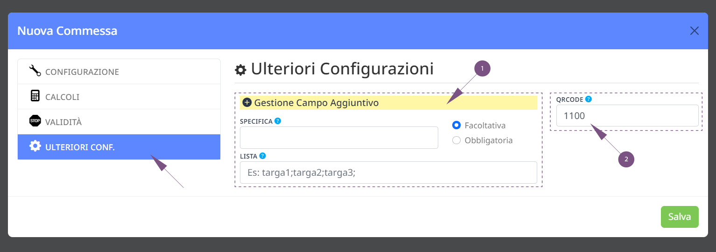Click the plus icon of Gestione Campo Aggiuntivo

click(247, 102)
